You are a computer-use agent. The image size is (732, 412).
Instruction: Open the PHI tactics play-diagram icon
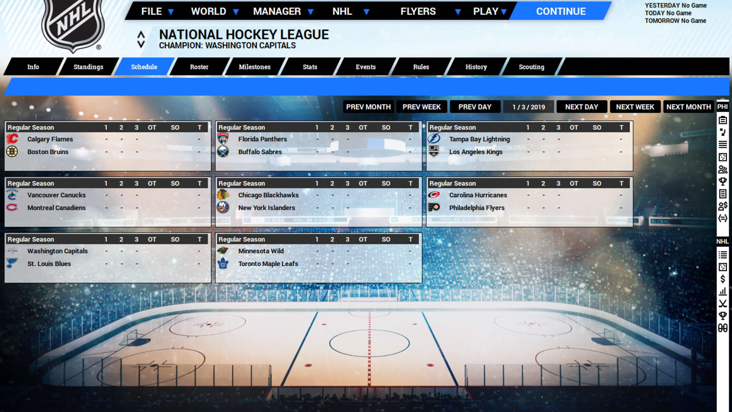pyautogui.click(x=722, y=132)
